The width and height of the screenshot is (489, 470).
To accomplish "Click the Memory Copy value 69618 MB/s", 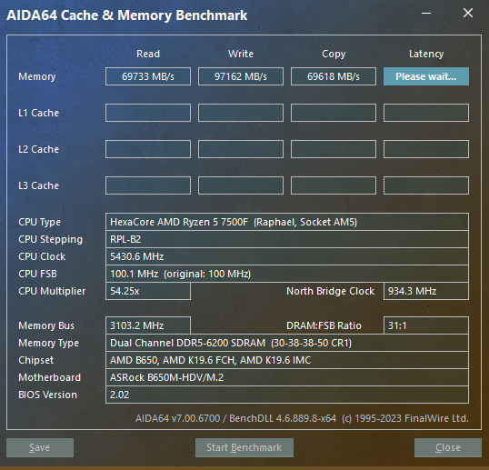I will click(334, 76).
